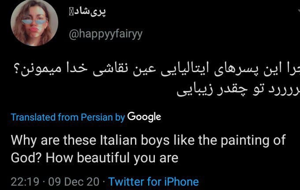Screen dimensions: 300x190
Task: Open the happyyfairyy profile picture
Action: coord(34,23)
